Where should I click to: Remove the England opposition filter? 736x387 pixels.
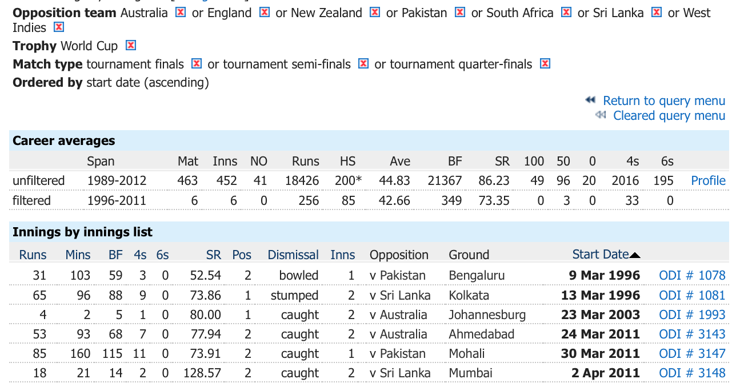coord(264,12)
